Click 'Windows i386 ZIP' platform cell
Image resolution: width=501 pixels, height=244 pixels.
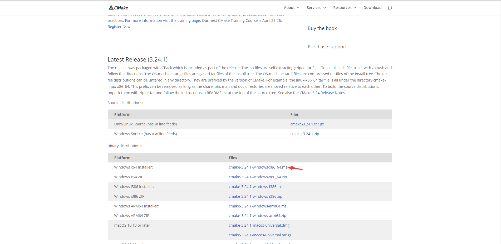coord(129,196)
